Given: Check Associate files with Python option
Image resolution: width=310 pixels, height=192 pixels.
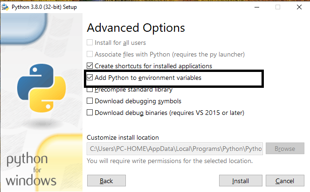Looking at the screenshot, I should pyautogui.click(x=90, y=55).
